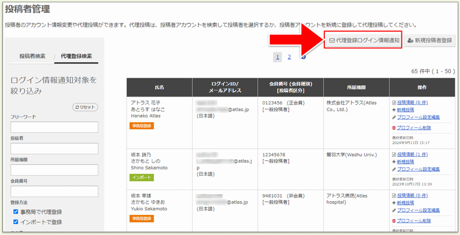Open プロフィール設定編集 for 坂本 幸雄

pyautogui.click(x=419, y=210)
